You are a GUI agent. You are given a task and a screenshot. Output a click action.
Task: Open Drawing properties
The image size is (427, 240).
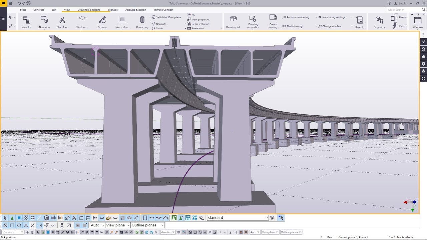tap(253, 22)
